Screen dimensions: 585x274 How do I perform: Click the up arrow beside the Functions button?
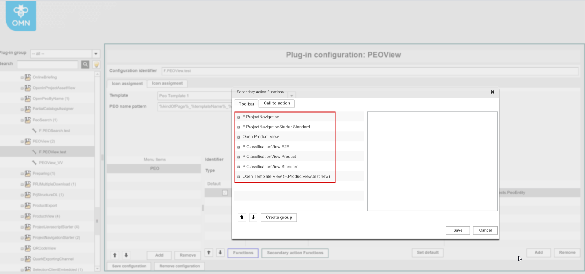[209, 253]
